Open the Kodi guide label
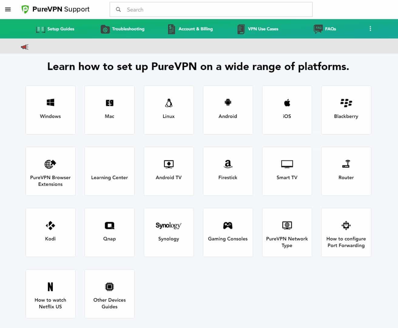Viewport: 398px width, 328px height. click(x=50, y=239)
